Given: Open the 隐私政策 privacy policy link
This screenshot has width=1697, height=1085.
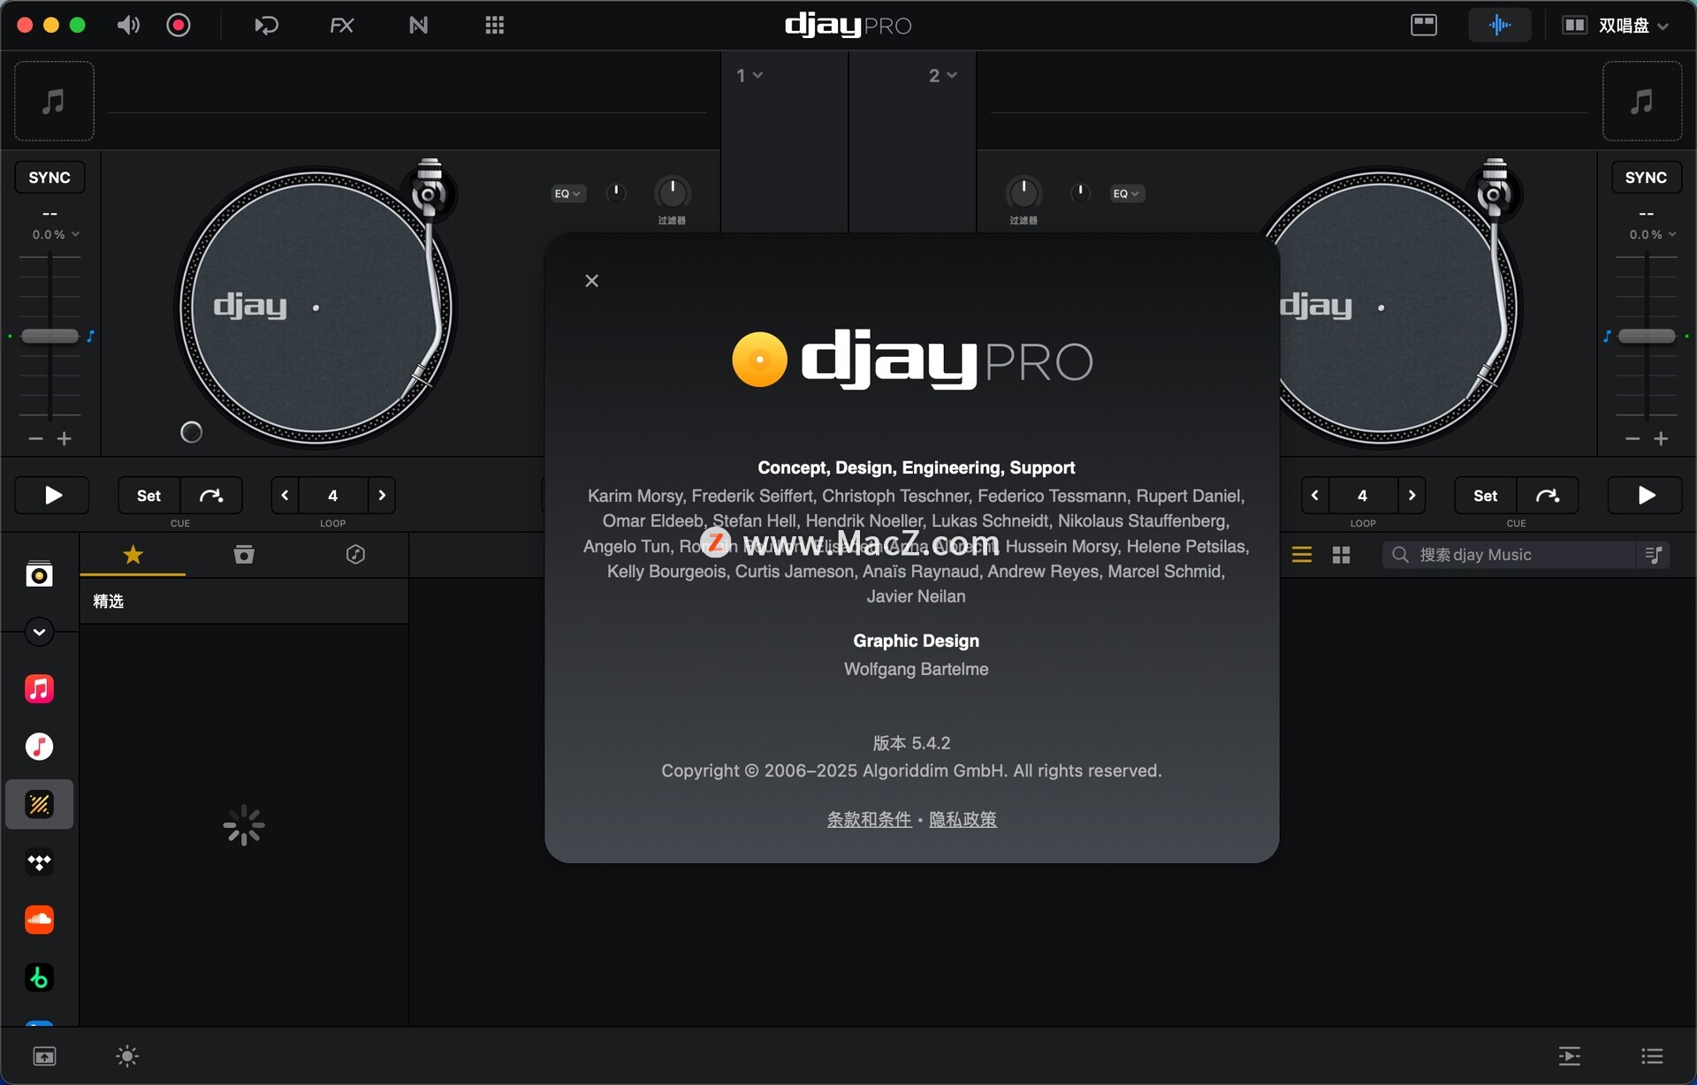Looking at the screenshot, I should click(x=963, y=819).
